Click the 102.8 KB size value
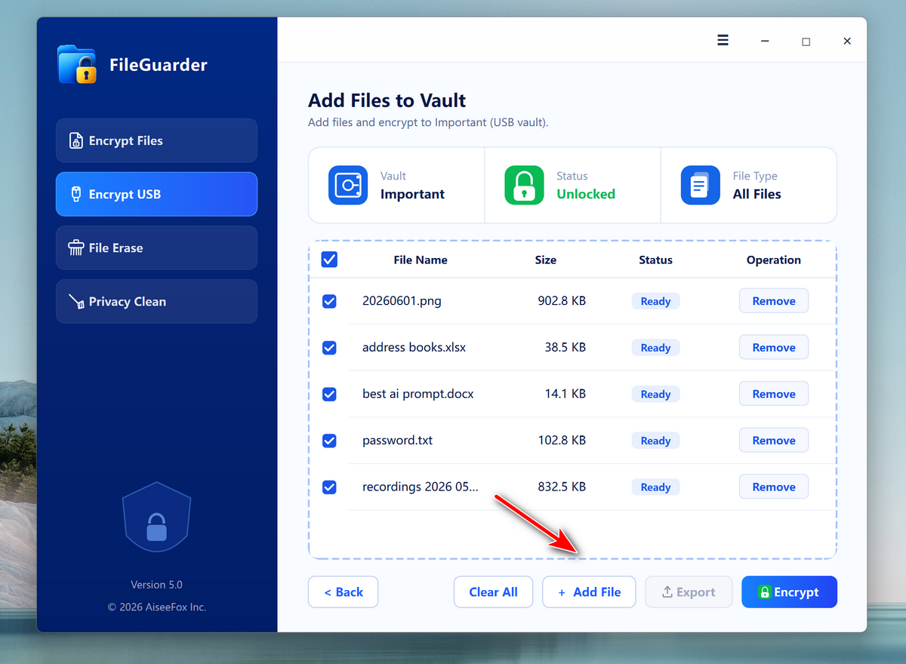 tap(562, 441)
